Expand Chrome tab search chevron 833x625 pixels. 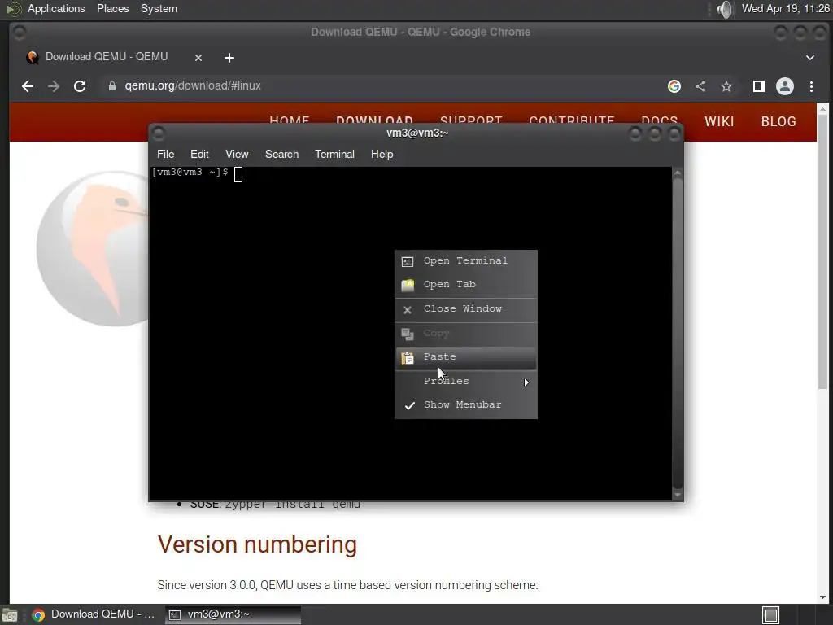tap(810, 58)
